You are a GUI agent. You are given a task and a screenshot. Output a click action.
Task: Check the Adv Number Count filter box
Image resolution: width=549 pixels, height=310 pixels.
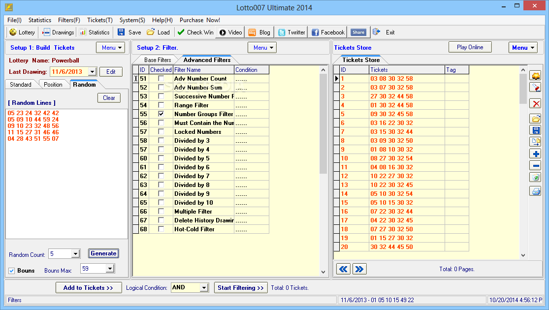tap(161, 78)
